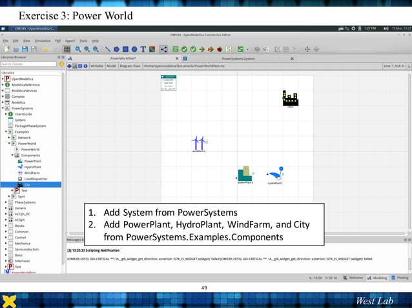Toggle the connect mode button in the toolbar
Screen dimensions: 412x308
tap(163, 49)
